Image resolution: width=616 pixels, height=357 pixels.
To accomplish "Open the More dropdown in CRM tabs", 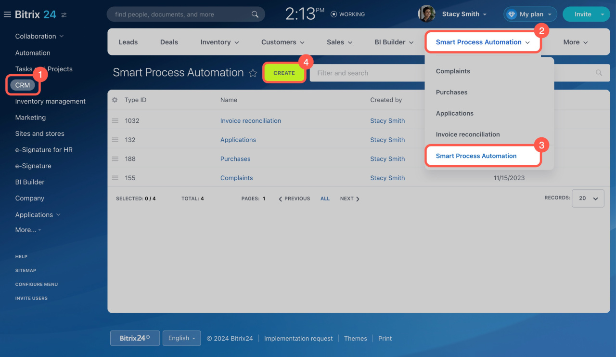I will click(x=576, y=42).
